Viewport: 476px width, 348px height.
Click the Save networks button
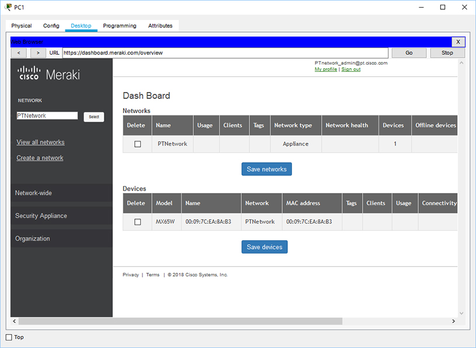(266, 169)
